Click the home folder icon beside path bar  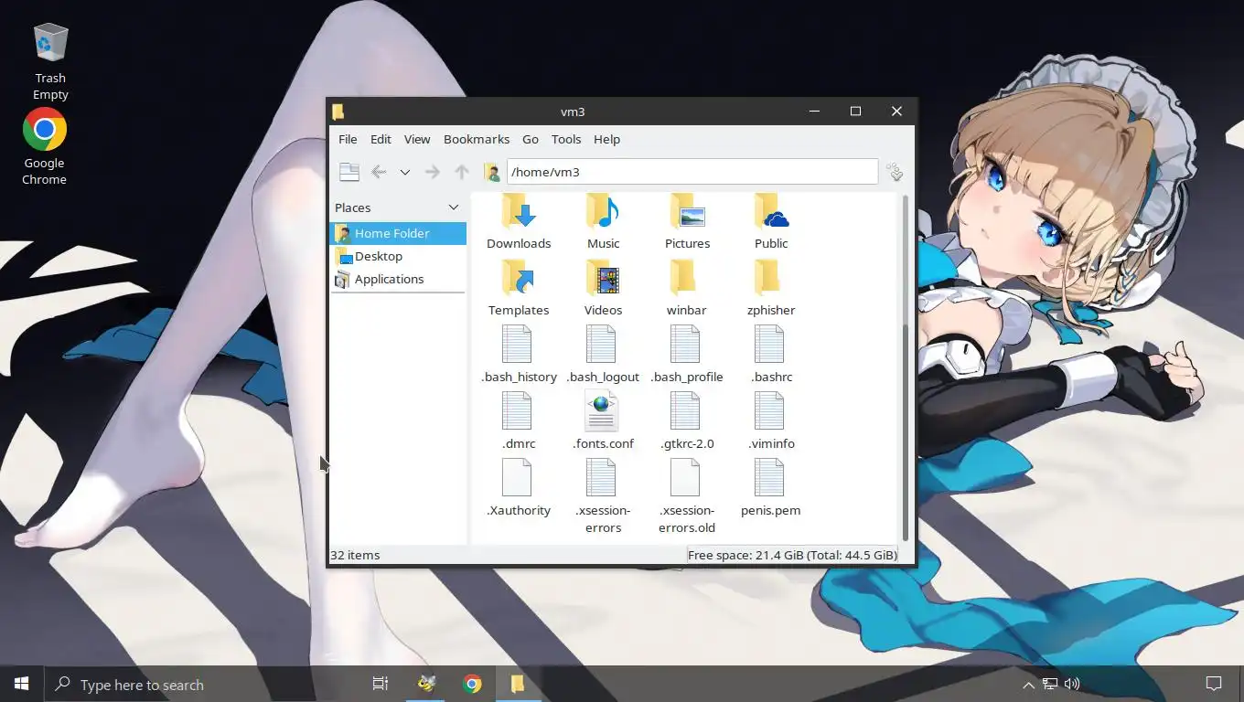pos(491,172)
